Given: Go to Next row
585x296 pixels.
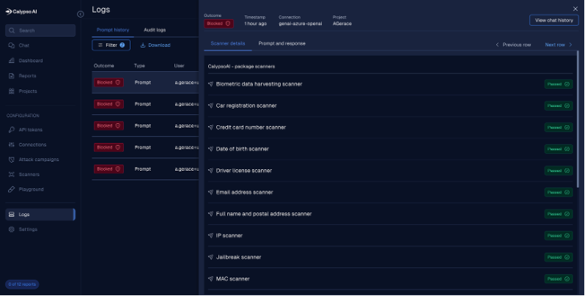Looking at the screenshot, I should pyautogui.click(x=559, y=45).
